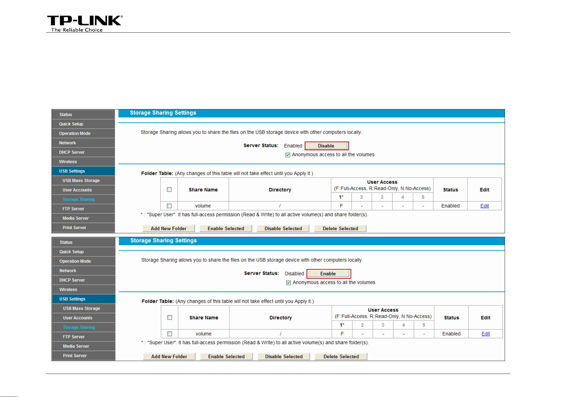Click Enable Selected in bottom panel

click(227, 357)
